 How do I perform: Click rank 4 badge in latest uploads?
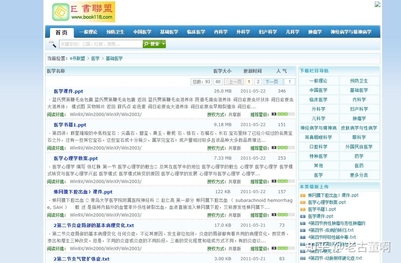click(303, 216)
